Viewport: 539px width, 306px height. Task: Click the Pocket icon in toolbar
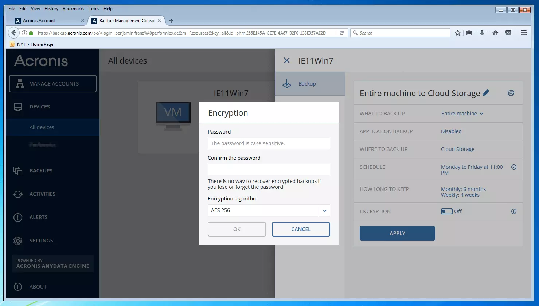[x=508, y=33]
